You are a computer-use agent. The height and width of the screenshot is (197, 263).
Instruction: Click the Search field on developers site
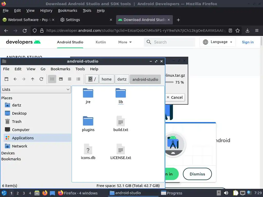click(170, 42)
